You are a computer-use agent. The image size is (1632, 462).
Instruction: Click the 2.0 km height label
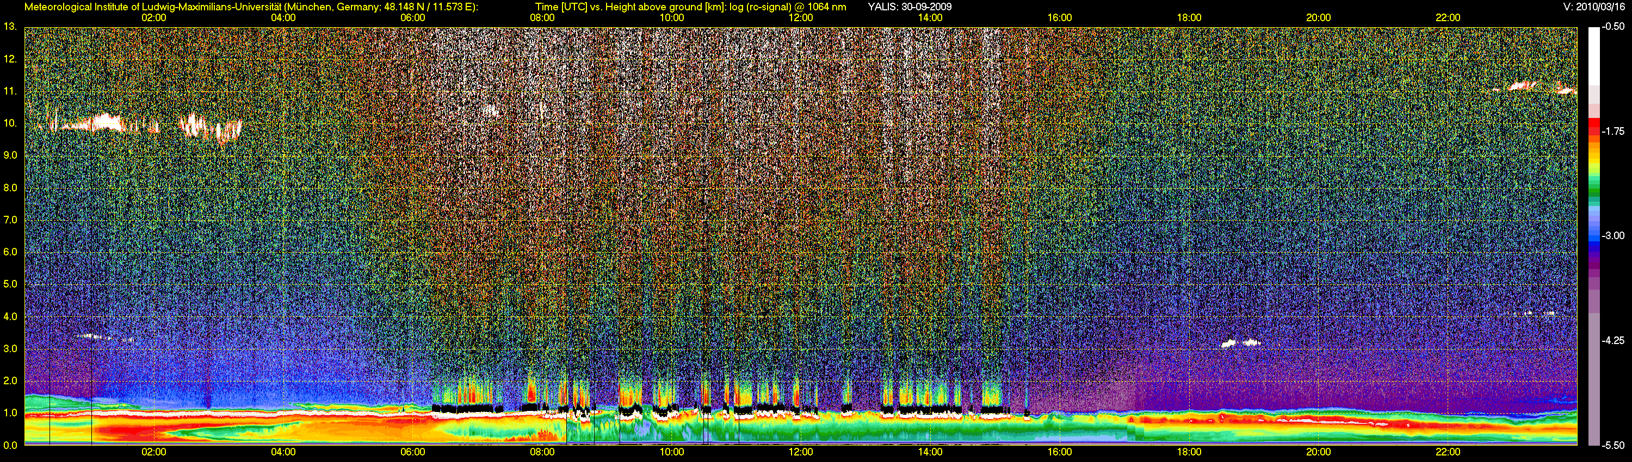click(x=10, y=380)
